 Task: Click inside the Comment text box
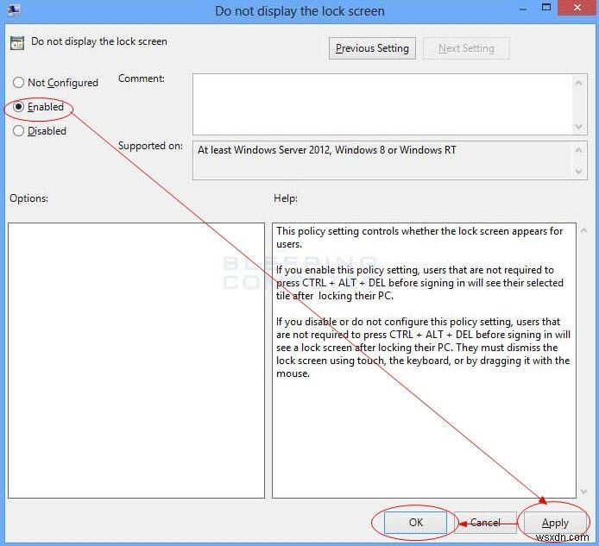382,104
